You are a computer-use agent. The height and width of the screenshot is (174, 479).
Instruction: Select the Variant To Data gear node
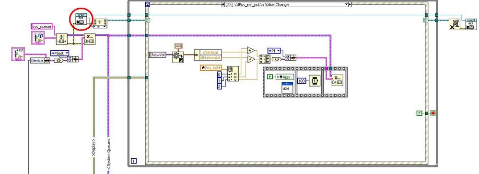(178, 57)
